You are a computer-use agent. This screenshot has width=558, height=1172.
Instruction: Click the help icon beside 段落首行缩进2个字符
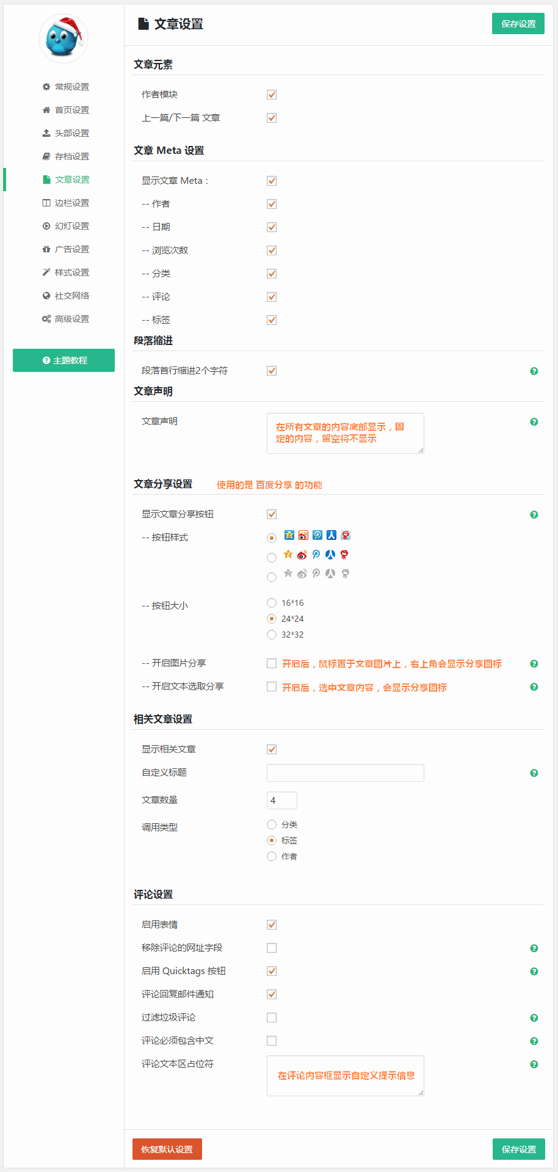[534, 371]
